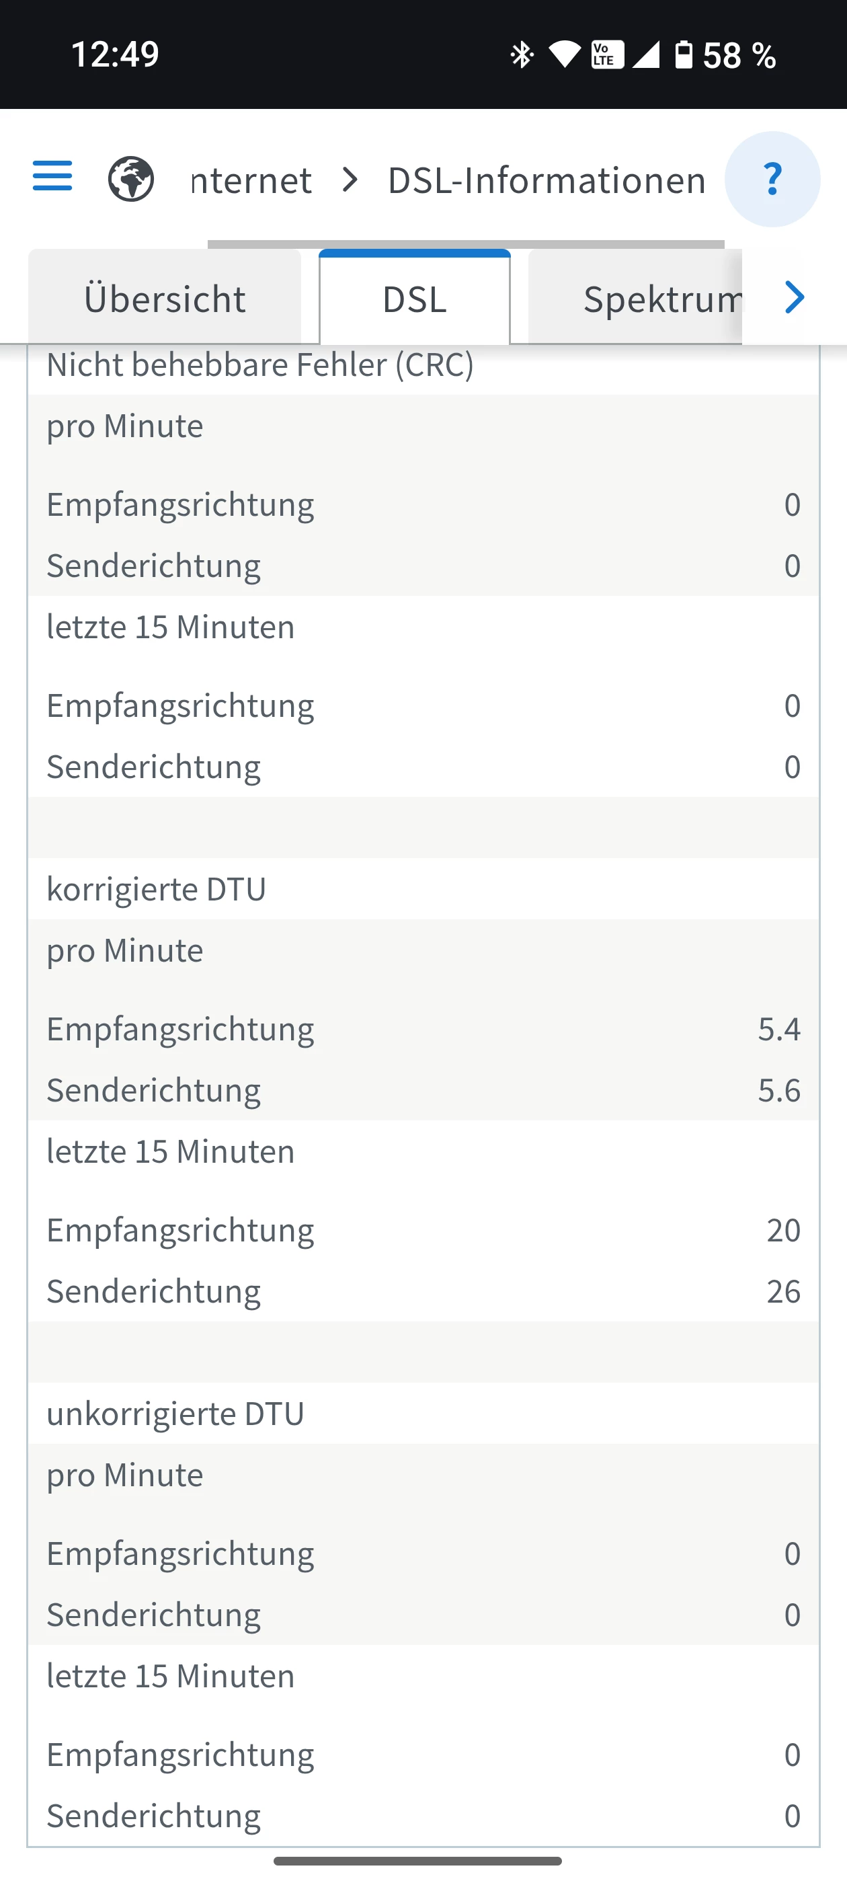Tap the bottom home gesture bar

pyautogui.click(x=417, y=1861)
